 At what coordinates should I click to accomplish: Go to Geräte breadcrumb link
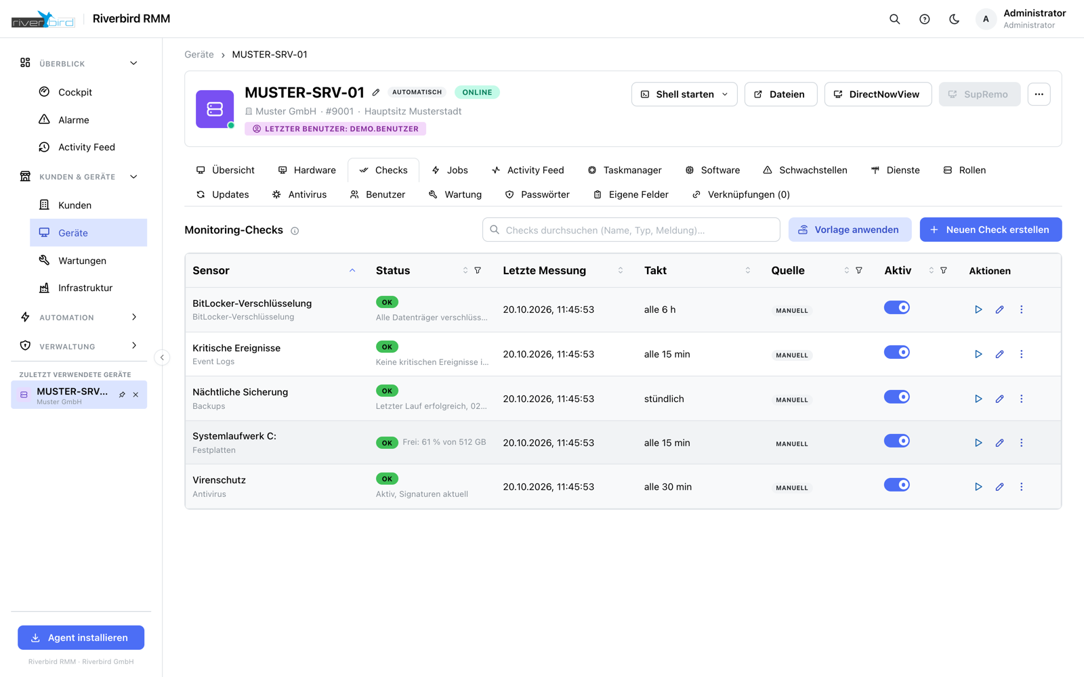[199, 54]
